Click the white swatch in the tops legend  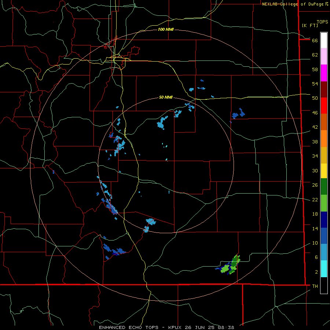[x=324, y=40]
